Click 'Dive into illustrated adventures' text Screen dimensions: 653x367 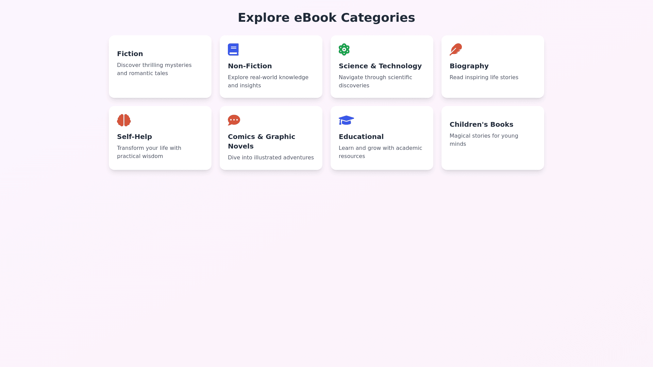coord(271,158)
